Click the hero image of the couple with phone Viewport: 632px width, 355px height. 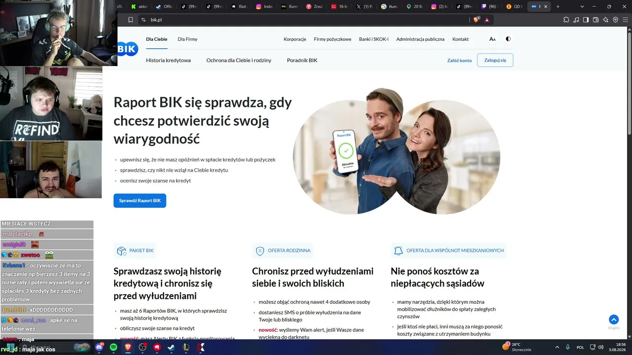click(x=396, y=151)
